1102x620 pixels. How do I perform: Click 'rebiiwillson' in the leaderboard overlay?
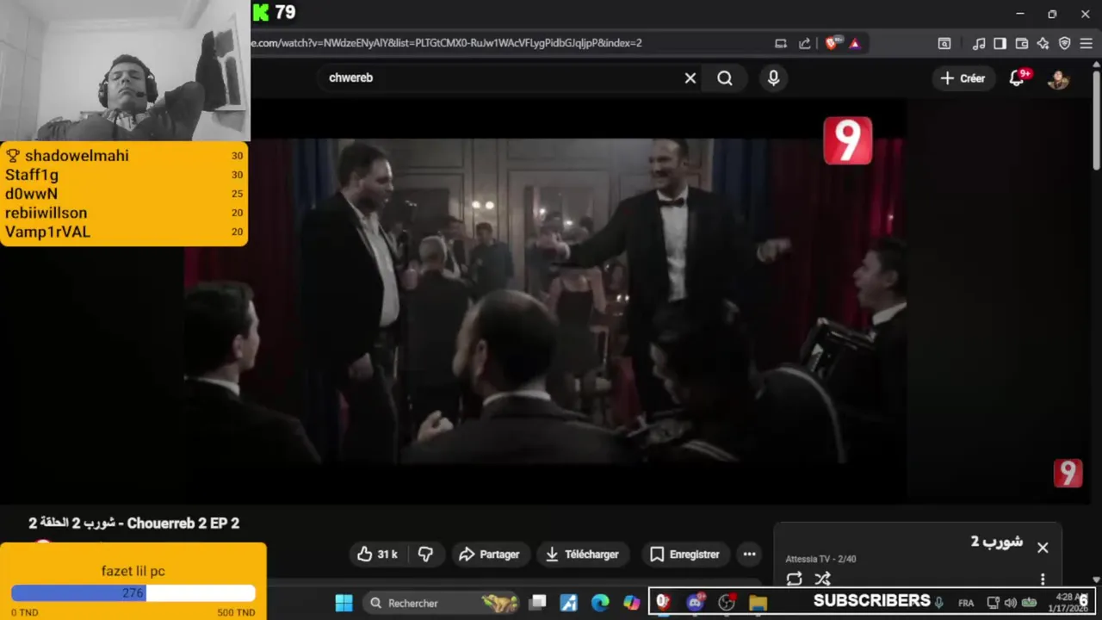pyautogui.click(x=46, y=213)
